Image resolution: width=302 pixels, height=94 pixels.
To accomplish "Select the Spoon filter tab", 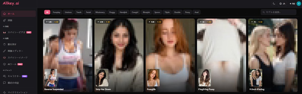I will point(157,12).
